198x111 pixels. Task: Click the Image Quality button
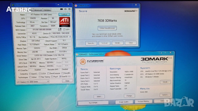coord(124,102)
